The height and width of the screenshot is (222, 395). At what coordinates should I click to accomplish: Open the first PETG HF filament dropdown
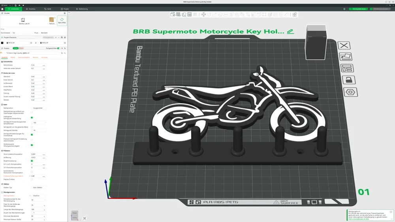[17, 43]
